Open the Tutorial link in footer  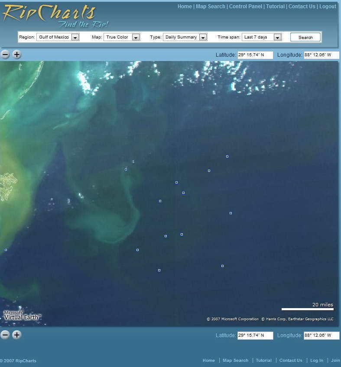coord(263,361)
